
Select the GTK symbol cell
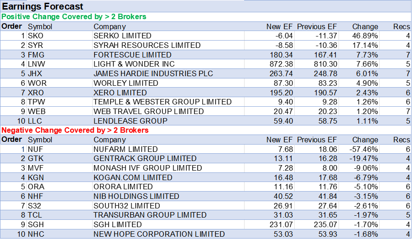click(36, 159)
